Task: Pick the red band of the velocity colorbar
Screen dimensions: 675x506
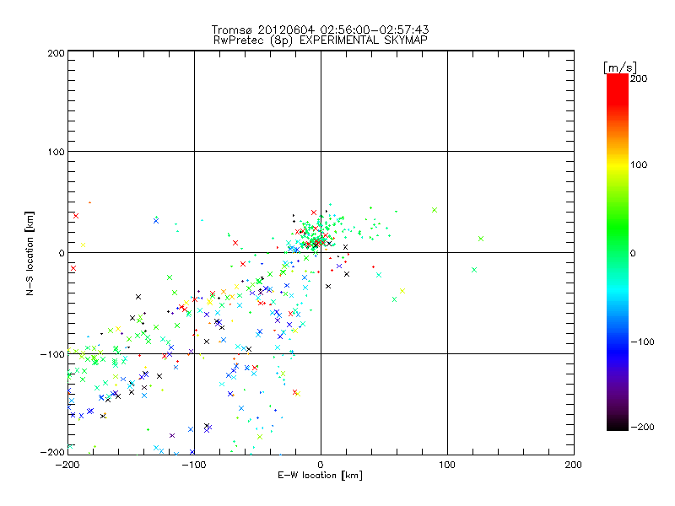Action: point(618,89)
